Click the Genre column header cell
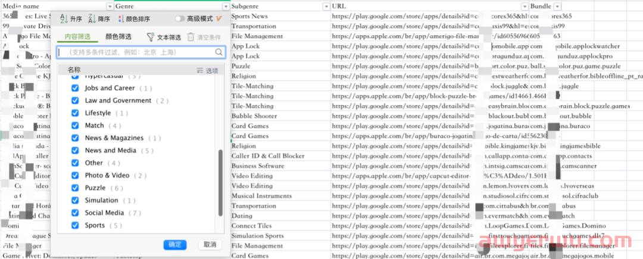The height and width of the screenshot is (259, 643). (x=172, y=7)
